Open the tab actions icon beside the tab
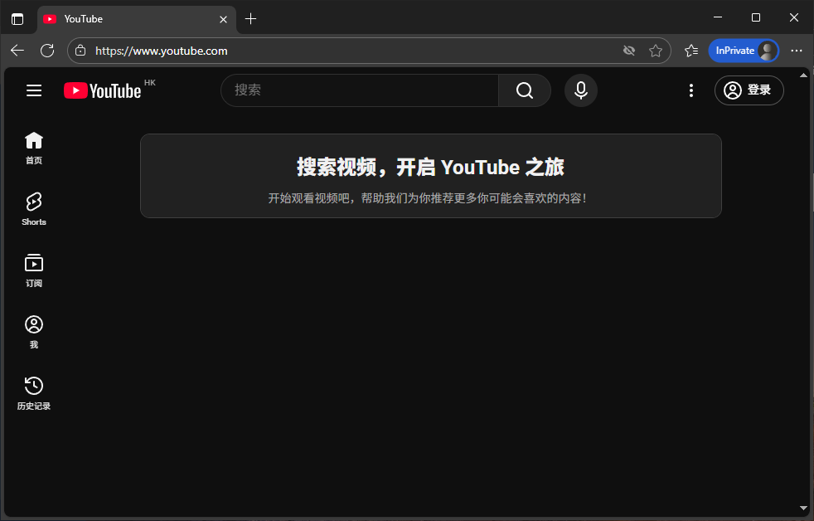This screenshot has width=814, height=521. click(17, 18)
